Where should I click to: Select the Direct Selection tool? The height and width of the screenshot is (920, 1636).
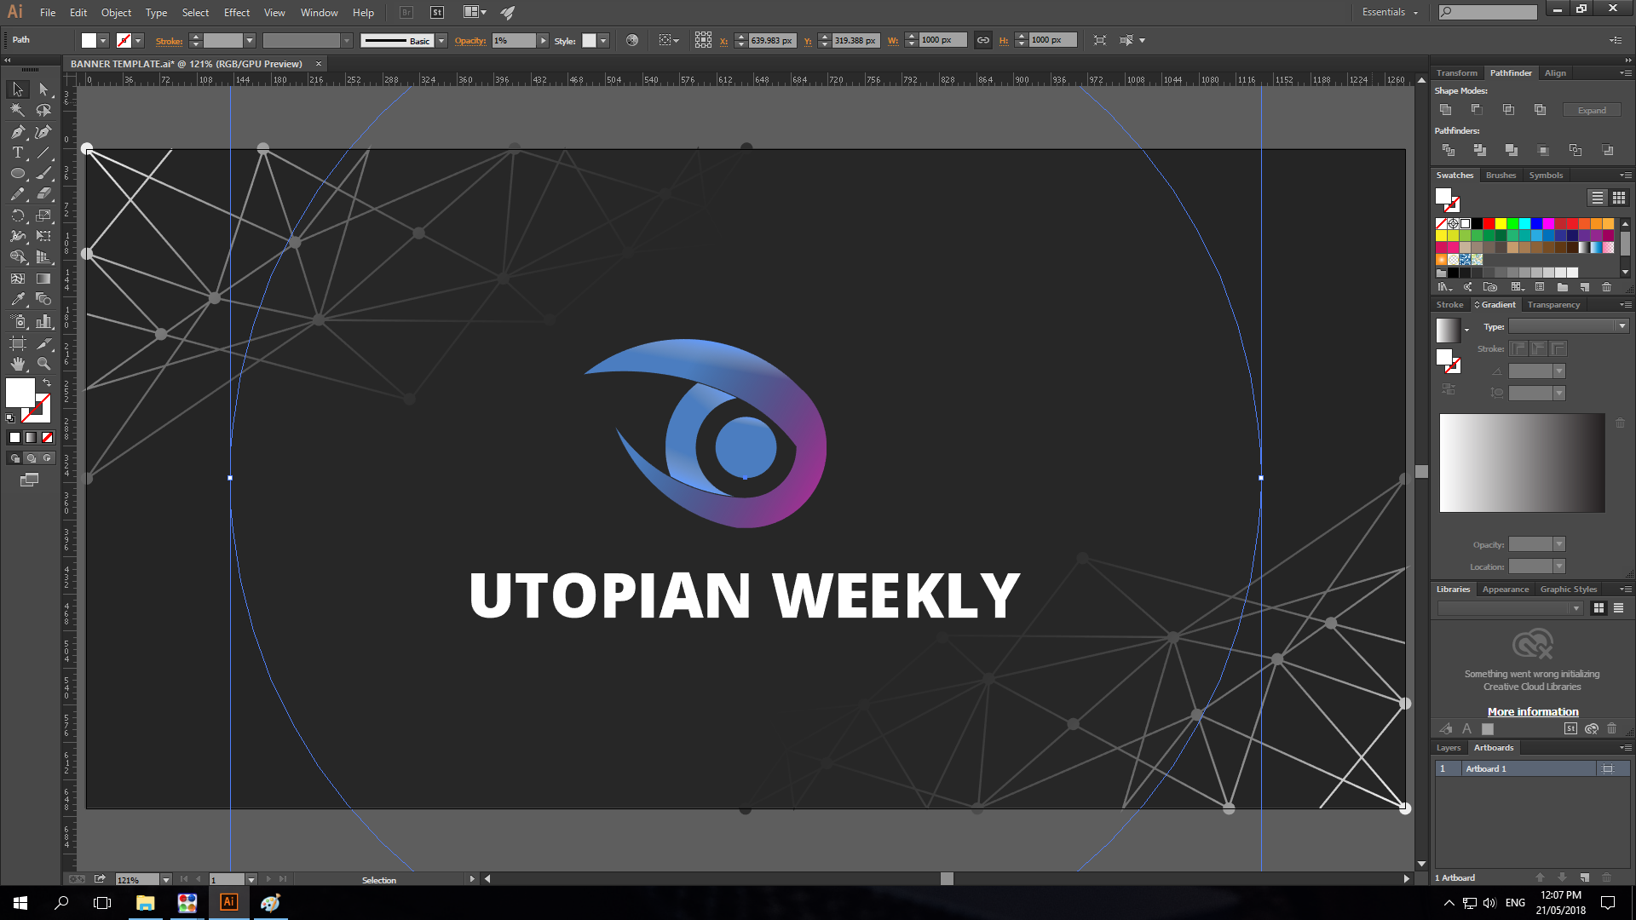click(x=43, y=89)
